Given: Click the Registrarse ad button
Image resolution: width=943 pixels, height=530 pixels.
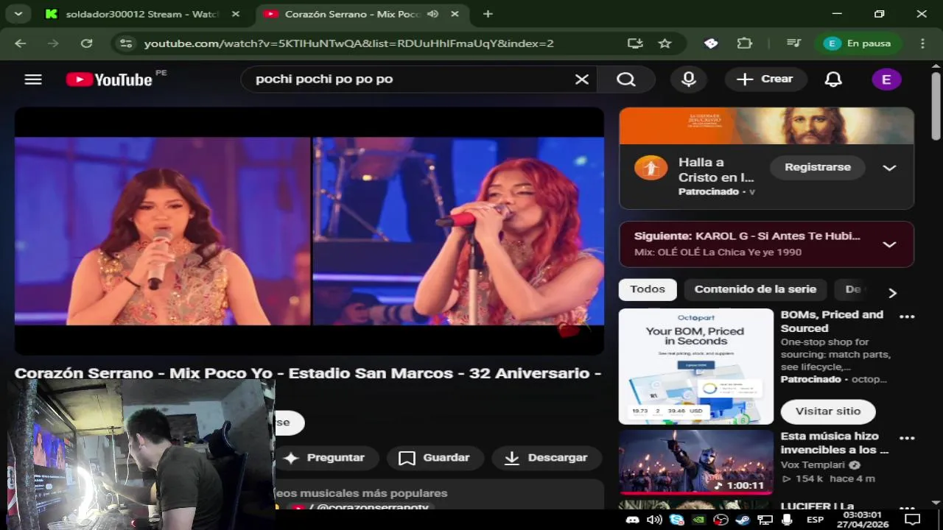Looking at the screenshot, I should [817, 168].
